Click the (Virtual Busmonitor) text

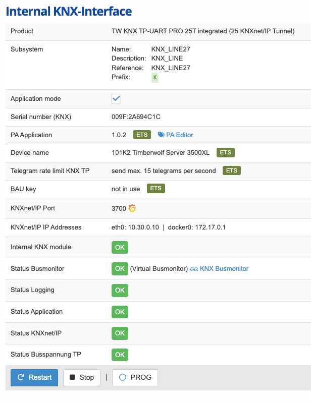pos(159,268)
